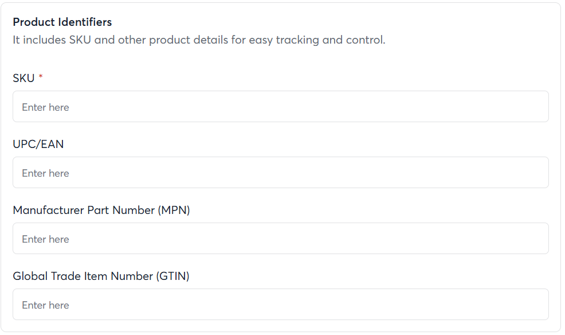Click the Manufacturer Part Number (MPN) label

101,210
